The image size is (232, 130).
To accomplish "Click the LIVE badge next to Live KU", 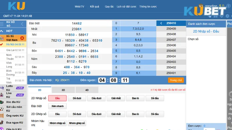I will (x=20, y=95).
